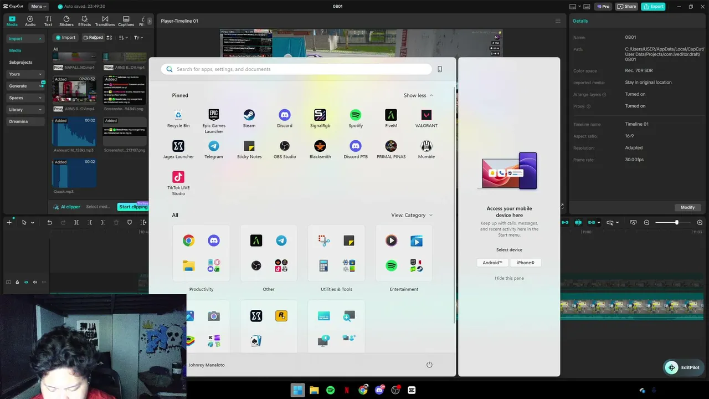Switch to the Transitions tab in CapCut
Screen dimensions: 709x399
[x=105, y=21]
